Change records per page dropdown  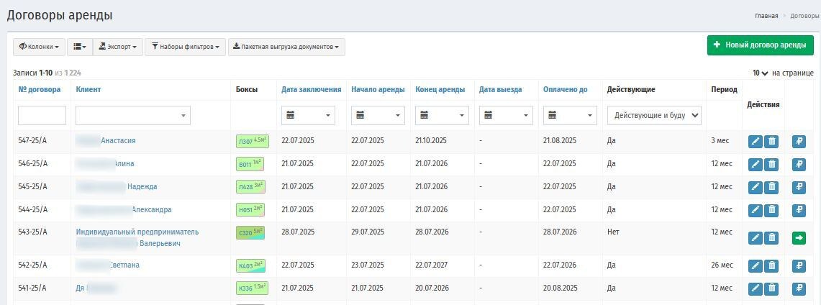pyautogui.click(x=761, y=73)
